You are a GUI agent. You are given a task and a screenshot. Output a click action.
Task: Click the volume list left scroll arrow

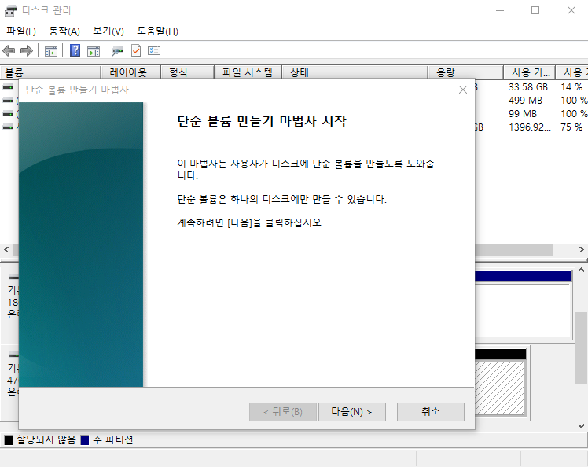[x=6, y=249]
